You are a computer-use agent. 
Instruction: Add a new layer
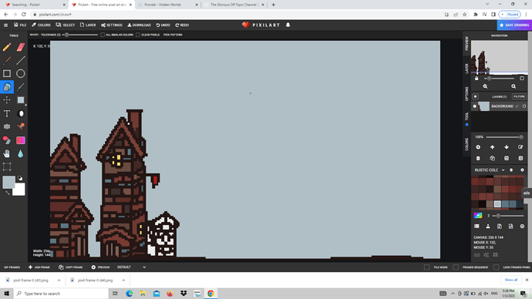(478, 147)
